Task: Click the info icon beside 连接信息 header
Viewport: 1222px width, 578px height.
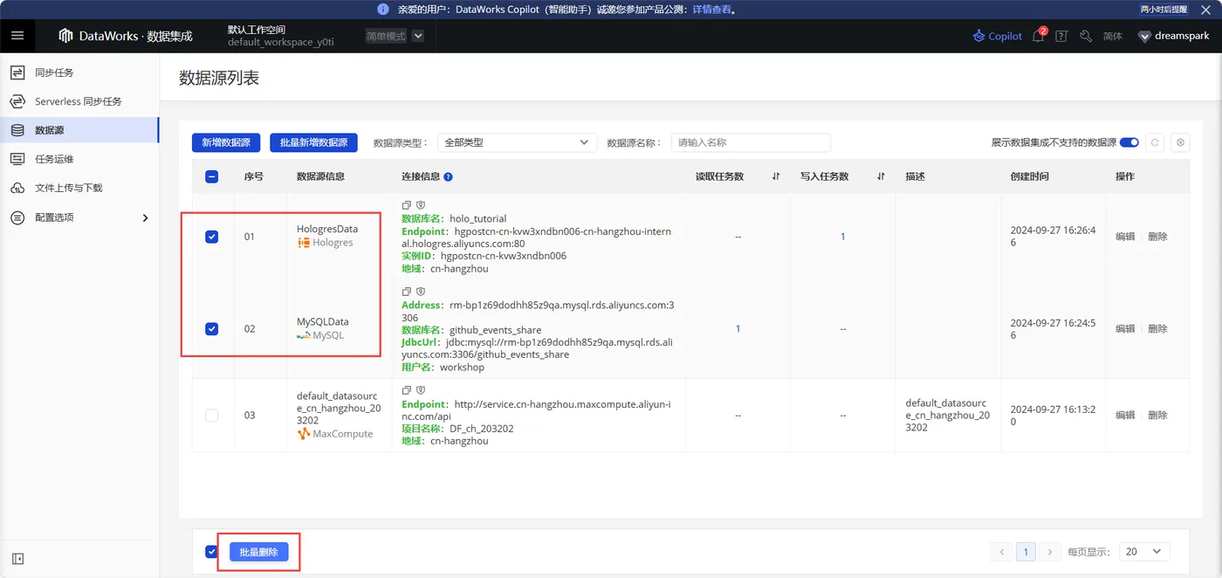Action: 449,176
